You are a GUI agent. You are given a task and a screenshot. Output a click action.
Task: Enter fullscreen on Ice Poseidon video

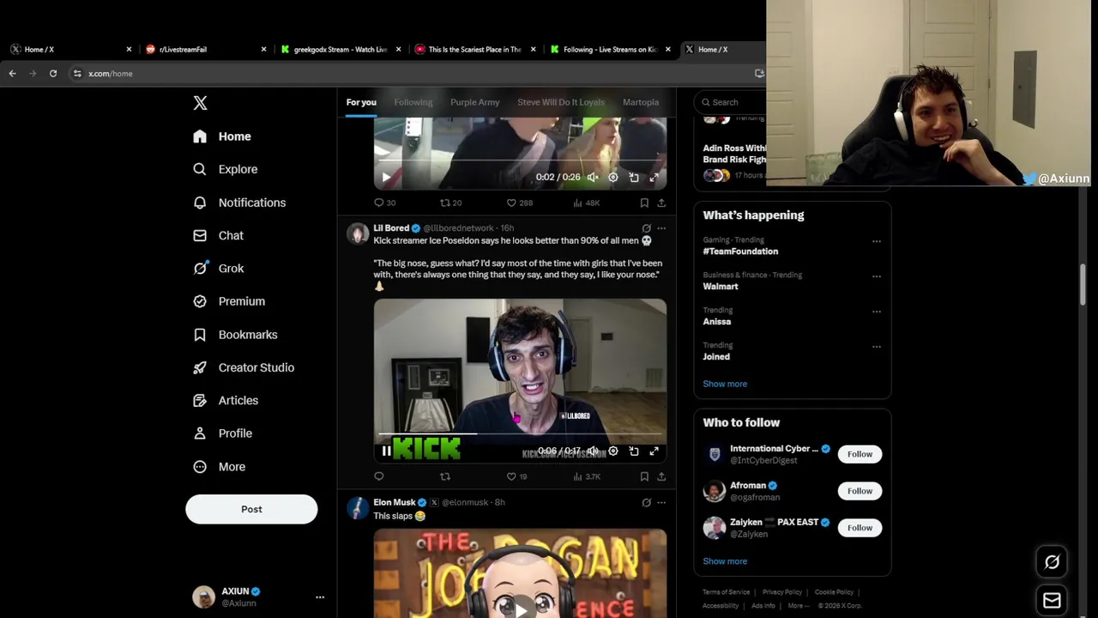tap(654, 451)
